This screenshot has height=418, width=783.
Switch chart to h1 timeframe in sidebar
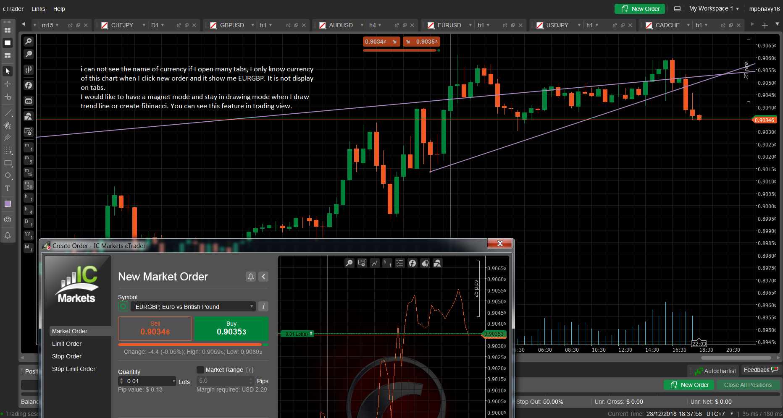pyautogui.click(x=28, y=198)
